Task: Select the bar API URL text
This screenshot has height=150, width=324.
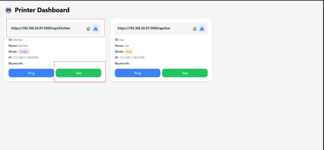Action: coord(144,28)
